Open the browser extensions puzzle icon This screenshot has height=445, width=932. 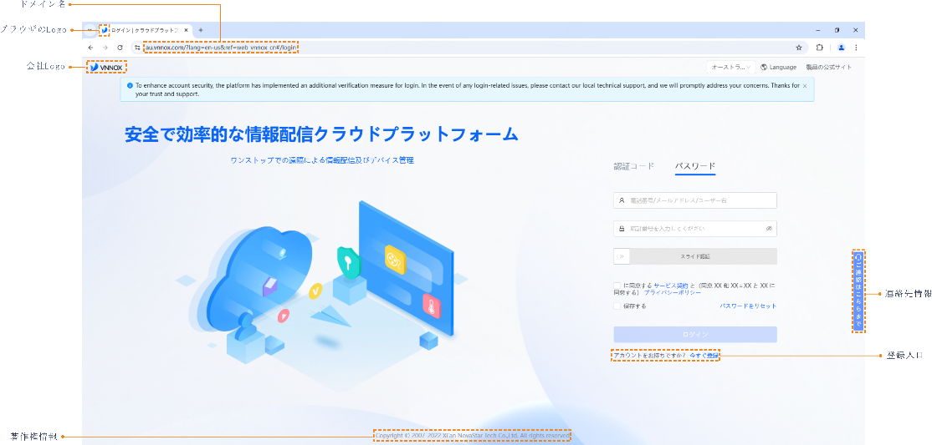point(820,48)
